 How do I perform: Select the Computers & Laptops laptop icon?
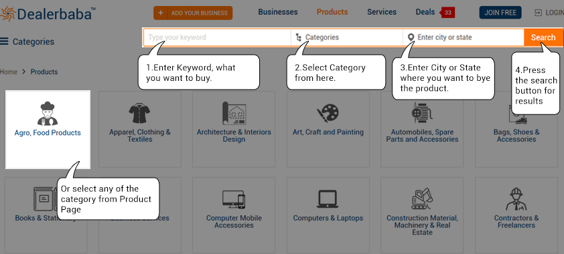328,199
